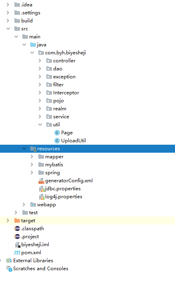
Task: Expand the exception package arrow
Action: (x=40, y=77)
